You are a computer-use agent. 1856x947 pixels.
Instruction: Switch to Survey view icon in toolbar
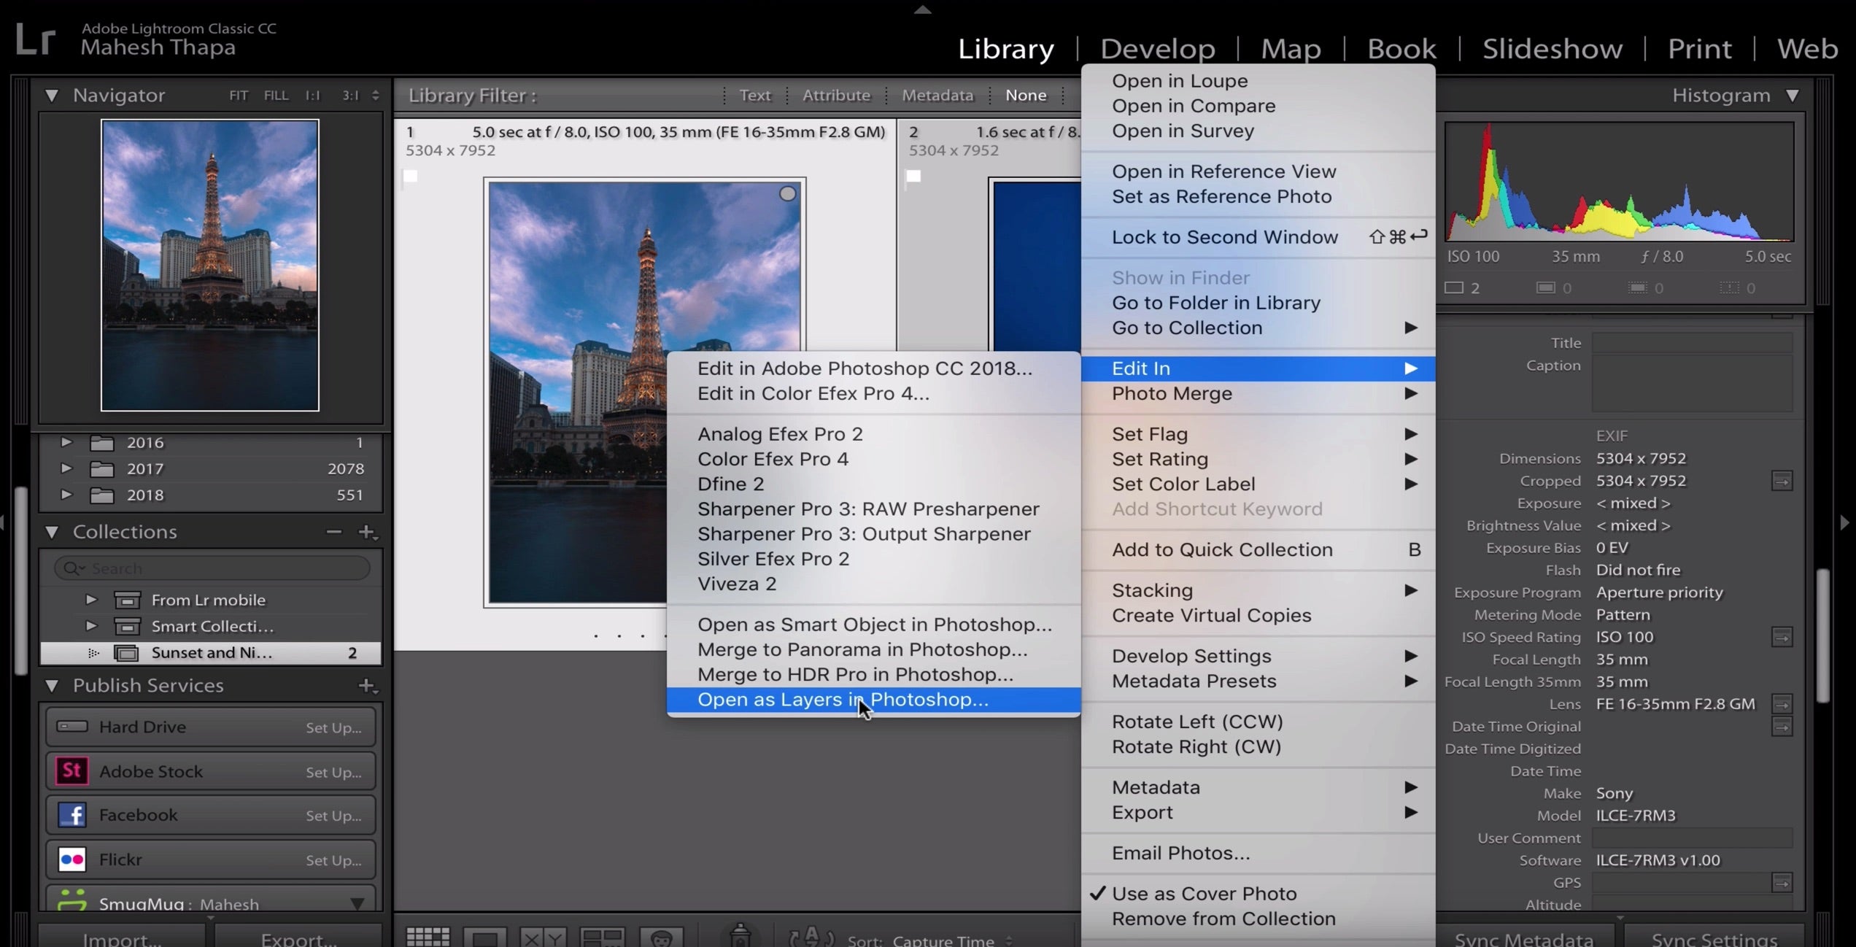[602, 938]
